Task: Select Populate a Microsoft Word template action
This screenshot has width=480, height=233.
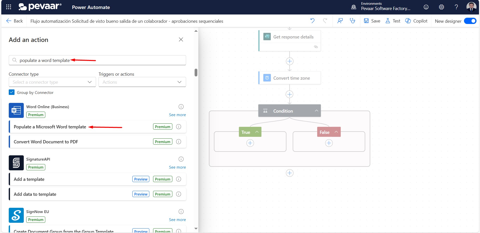Action: [x=97, y=127]
